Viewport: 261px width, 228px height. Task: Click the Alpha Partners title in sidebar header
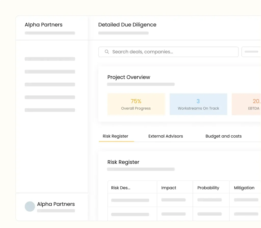point(44,25)
